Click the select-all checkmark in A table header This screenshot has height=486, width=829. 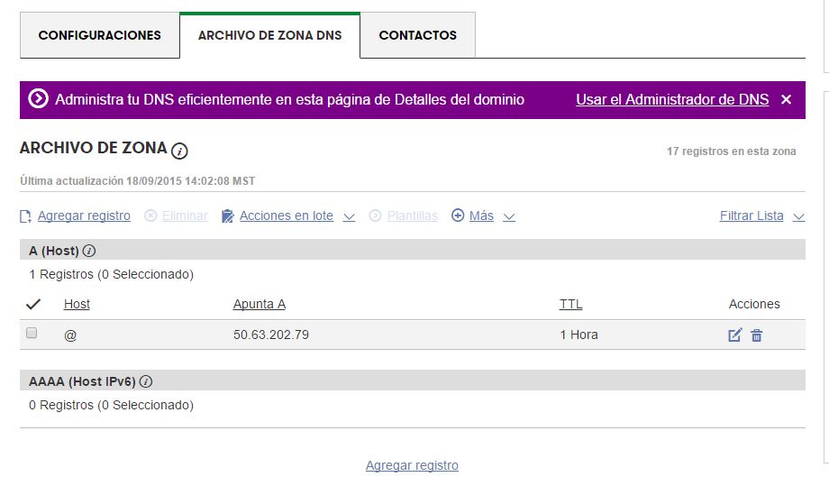click(33, 305)
